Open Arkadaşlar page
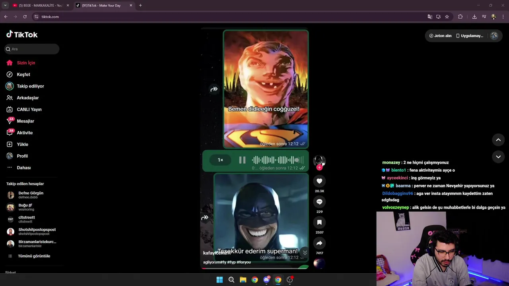Screen dimensions: 509x286 [x=27, y=98]
